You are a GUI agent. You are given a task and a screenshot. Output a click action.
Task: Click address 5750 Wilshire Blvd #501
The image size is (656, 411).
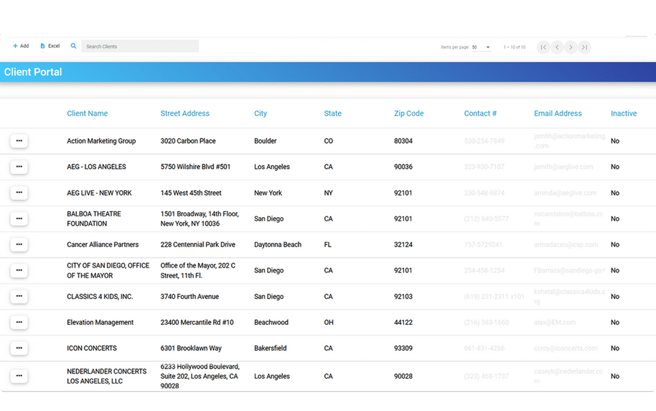[195, 167]
